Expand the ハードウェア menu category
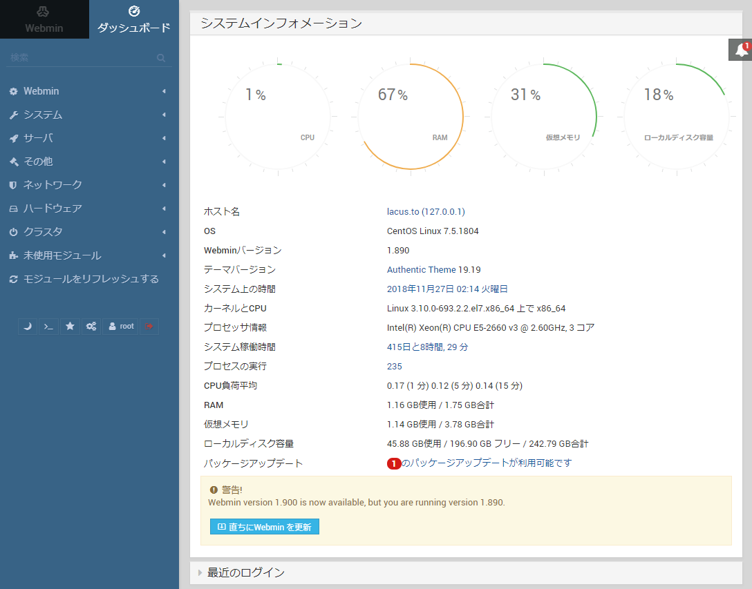This screenshot has width=752, height=589. pos(53,209)
